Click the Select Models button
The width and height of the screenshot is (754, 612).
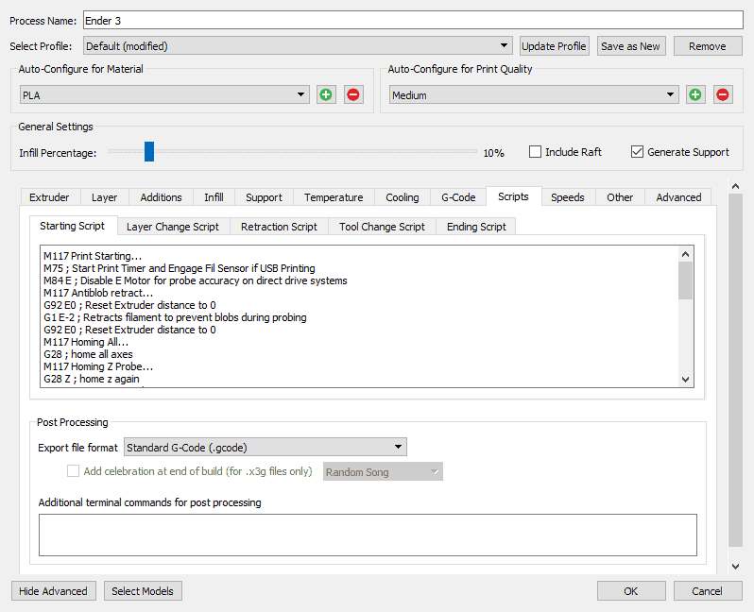point(143,591)
